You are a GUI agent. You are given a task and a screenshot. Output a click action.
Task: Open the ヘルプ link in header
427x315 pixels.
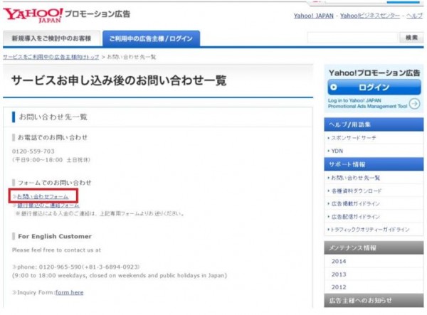pyautogui.click(x=414, y=16)
